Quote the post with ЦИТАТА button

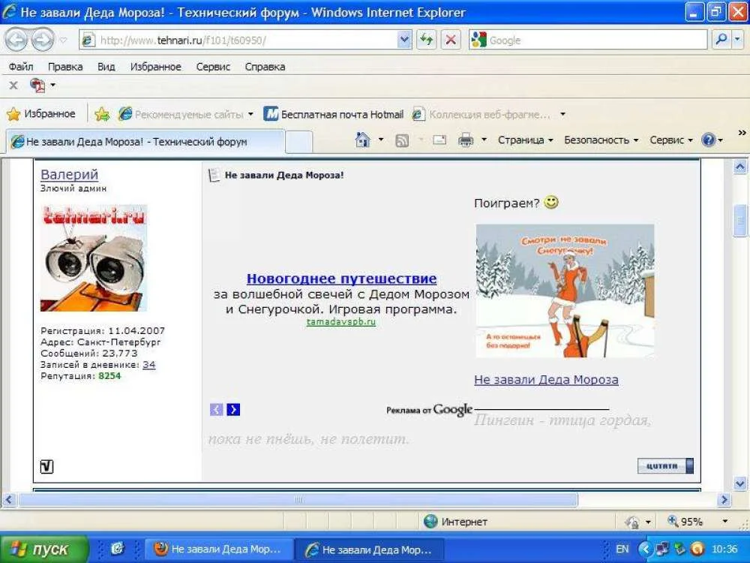pyautogui.click(x=665, y=466)
